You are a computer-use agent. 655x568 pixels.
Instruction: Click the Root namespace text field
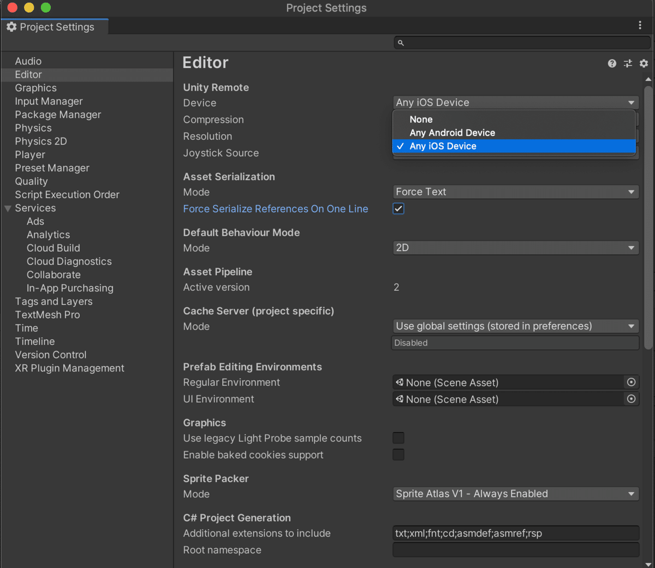point(515,550)
